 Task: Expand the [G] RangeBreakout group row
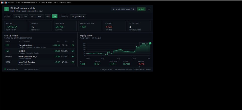click(40, 46)
